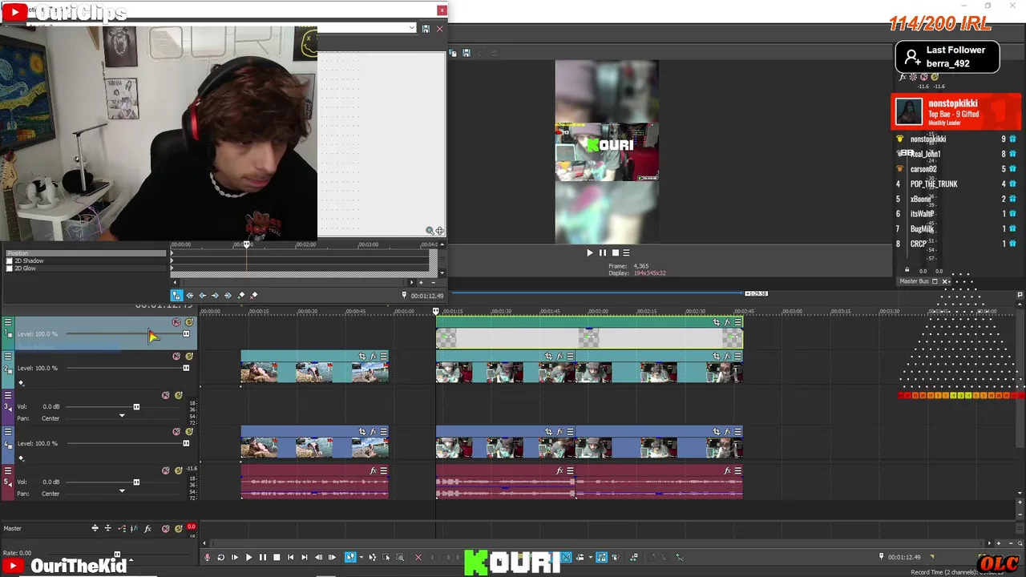Open Master bus FX

click(147, 529)
